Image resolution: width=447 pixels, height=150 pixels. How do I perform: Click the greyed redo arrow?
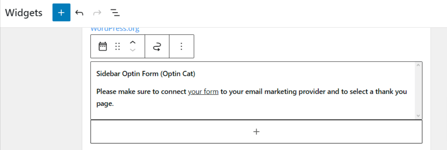click(x=97, y=12)
